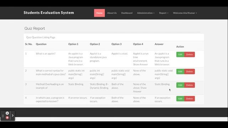Screen dimensions: 228x128
Task: Click the 'Option 1' column header
Action: click(x=73, y=44)
